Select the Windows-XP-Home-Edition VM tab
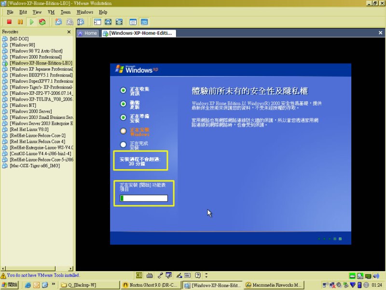Image resolution: width=386 pixels, height=290 pixels. coord(138,33)
